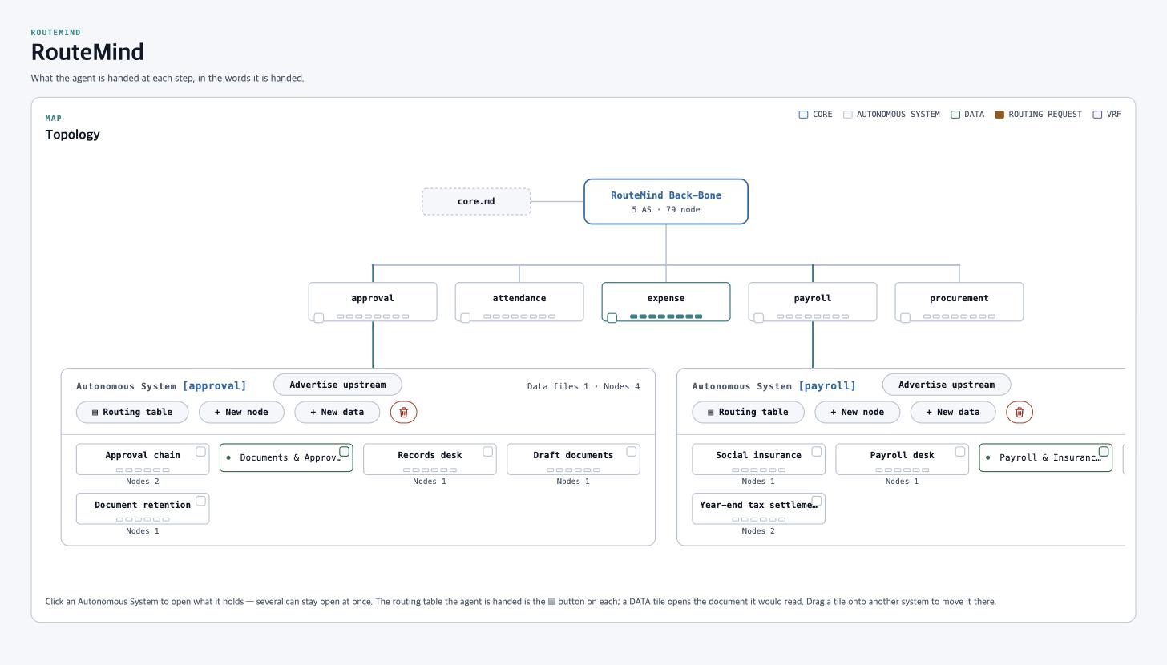Add New data to the approval system
Image resolution: width=1167 pixels, height=665 pixels.
[x=337, y=412]
